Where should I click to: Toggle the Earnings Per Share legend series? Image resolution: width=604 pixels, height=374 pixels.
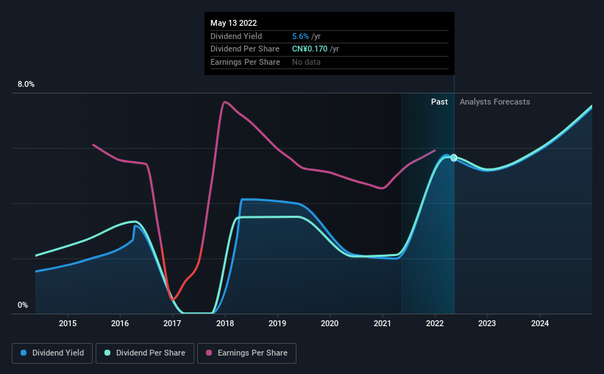click(246, 353)
